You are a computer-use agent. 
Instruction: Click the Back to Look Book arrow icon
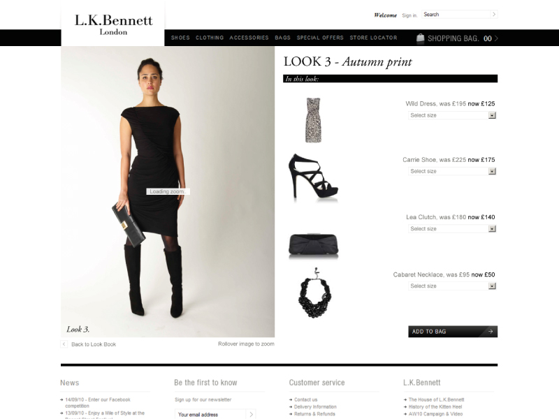tap(64, 344)
